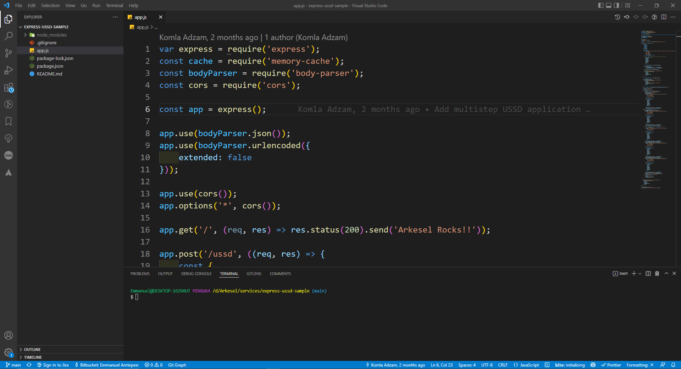Open the new terminal launch profile dropdown
The height and width of the screenshot is (369, 681).
coord(640,274)
